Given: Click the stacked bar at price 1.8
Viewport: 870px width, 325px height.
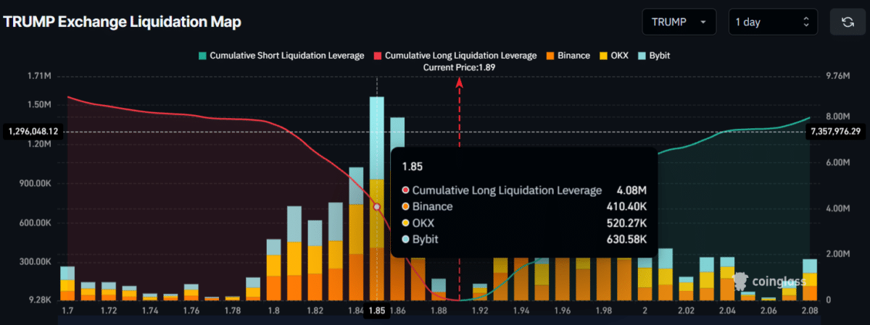Looking at the screenshot, I should [273, 269].
